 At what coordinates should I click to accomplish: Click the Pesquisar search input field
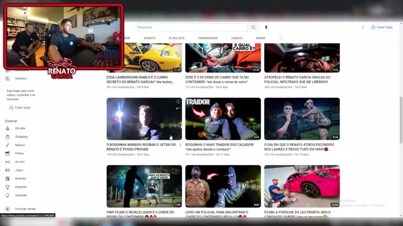(x=190, y=27)
